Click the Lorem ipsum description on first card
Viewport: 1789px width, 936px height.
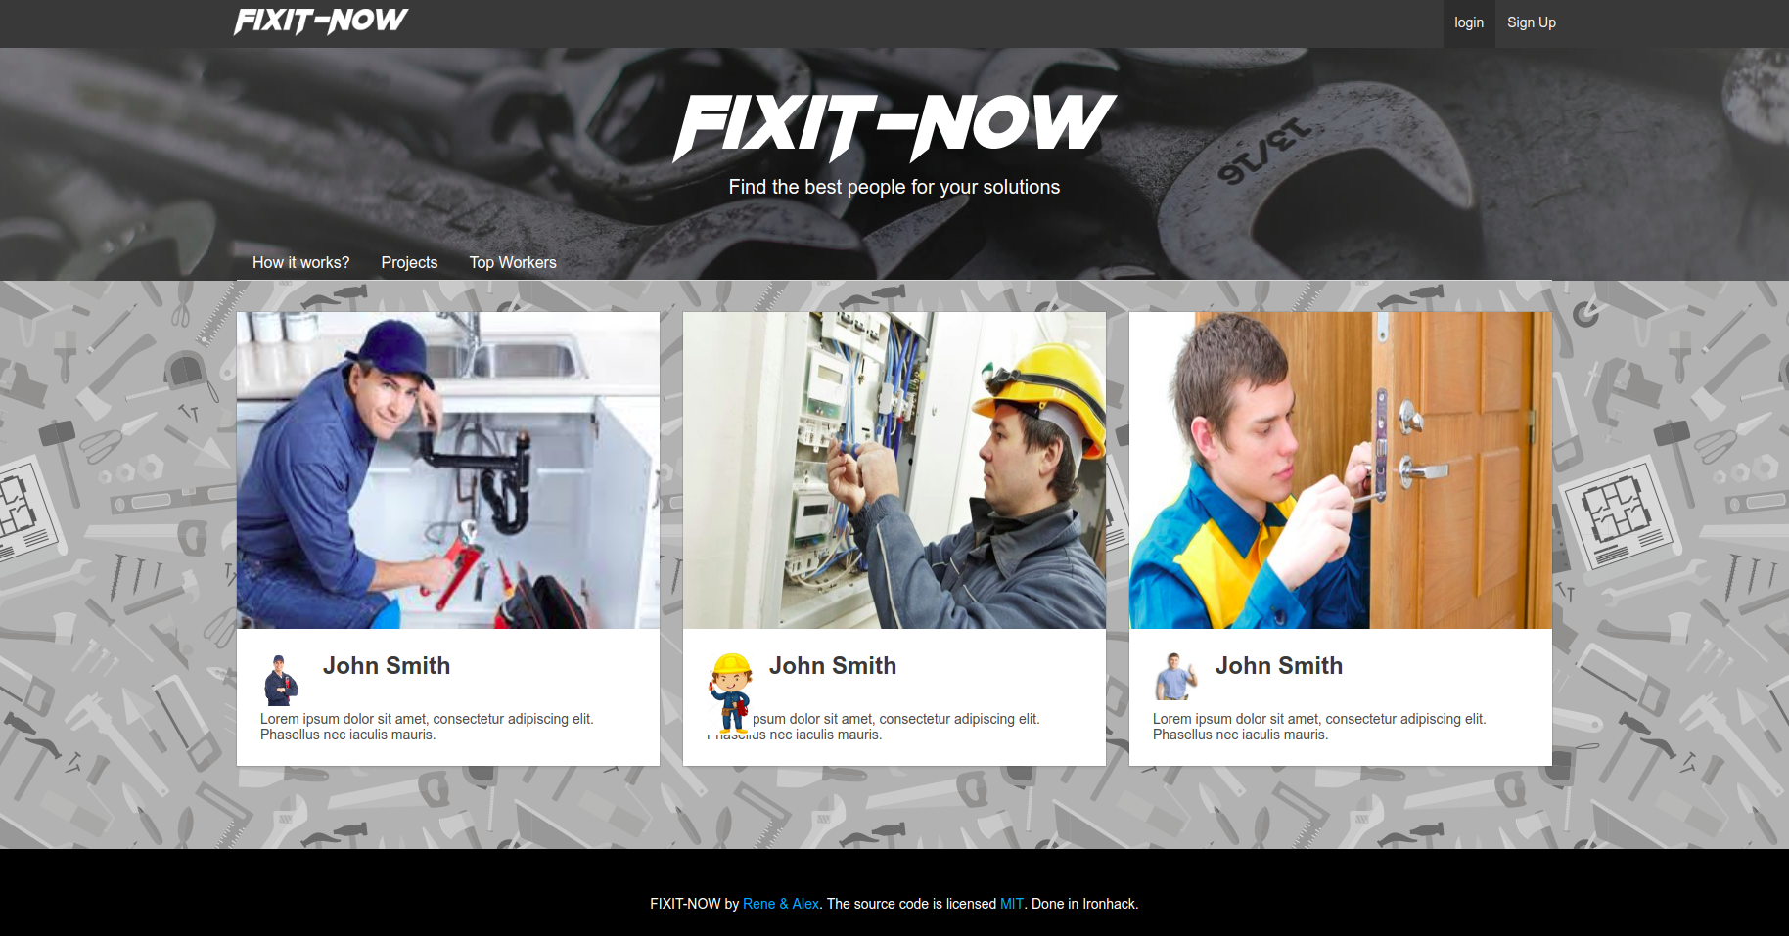[x=427, y=727]
